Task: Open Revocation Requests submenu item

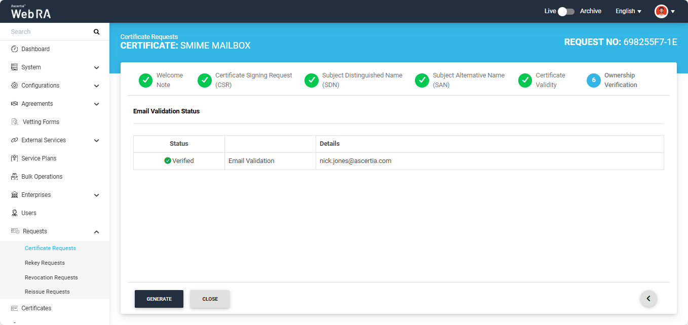Action: pos(51,277)
